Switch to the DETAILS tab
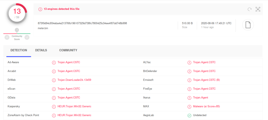The height and width of the screenshot is (120, 268). pyautogui.click(x=41, y=50)
